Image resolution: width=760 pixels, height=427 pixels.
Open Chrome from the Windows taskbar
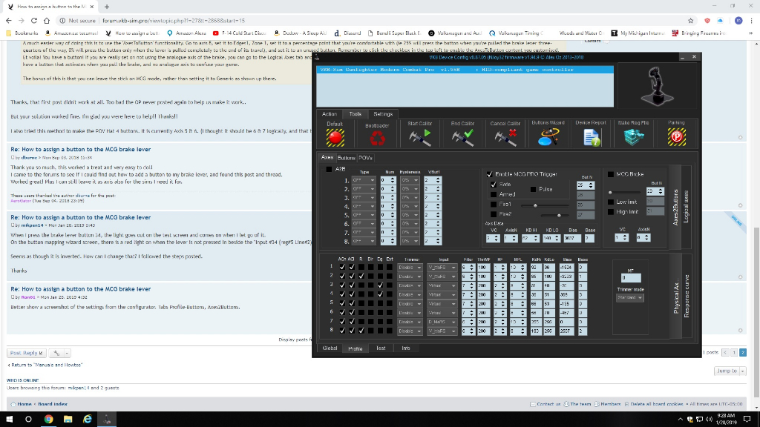click(x=48, y=419)
